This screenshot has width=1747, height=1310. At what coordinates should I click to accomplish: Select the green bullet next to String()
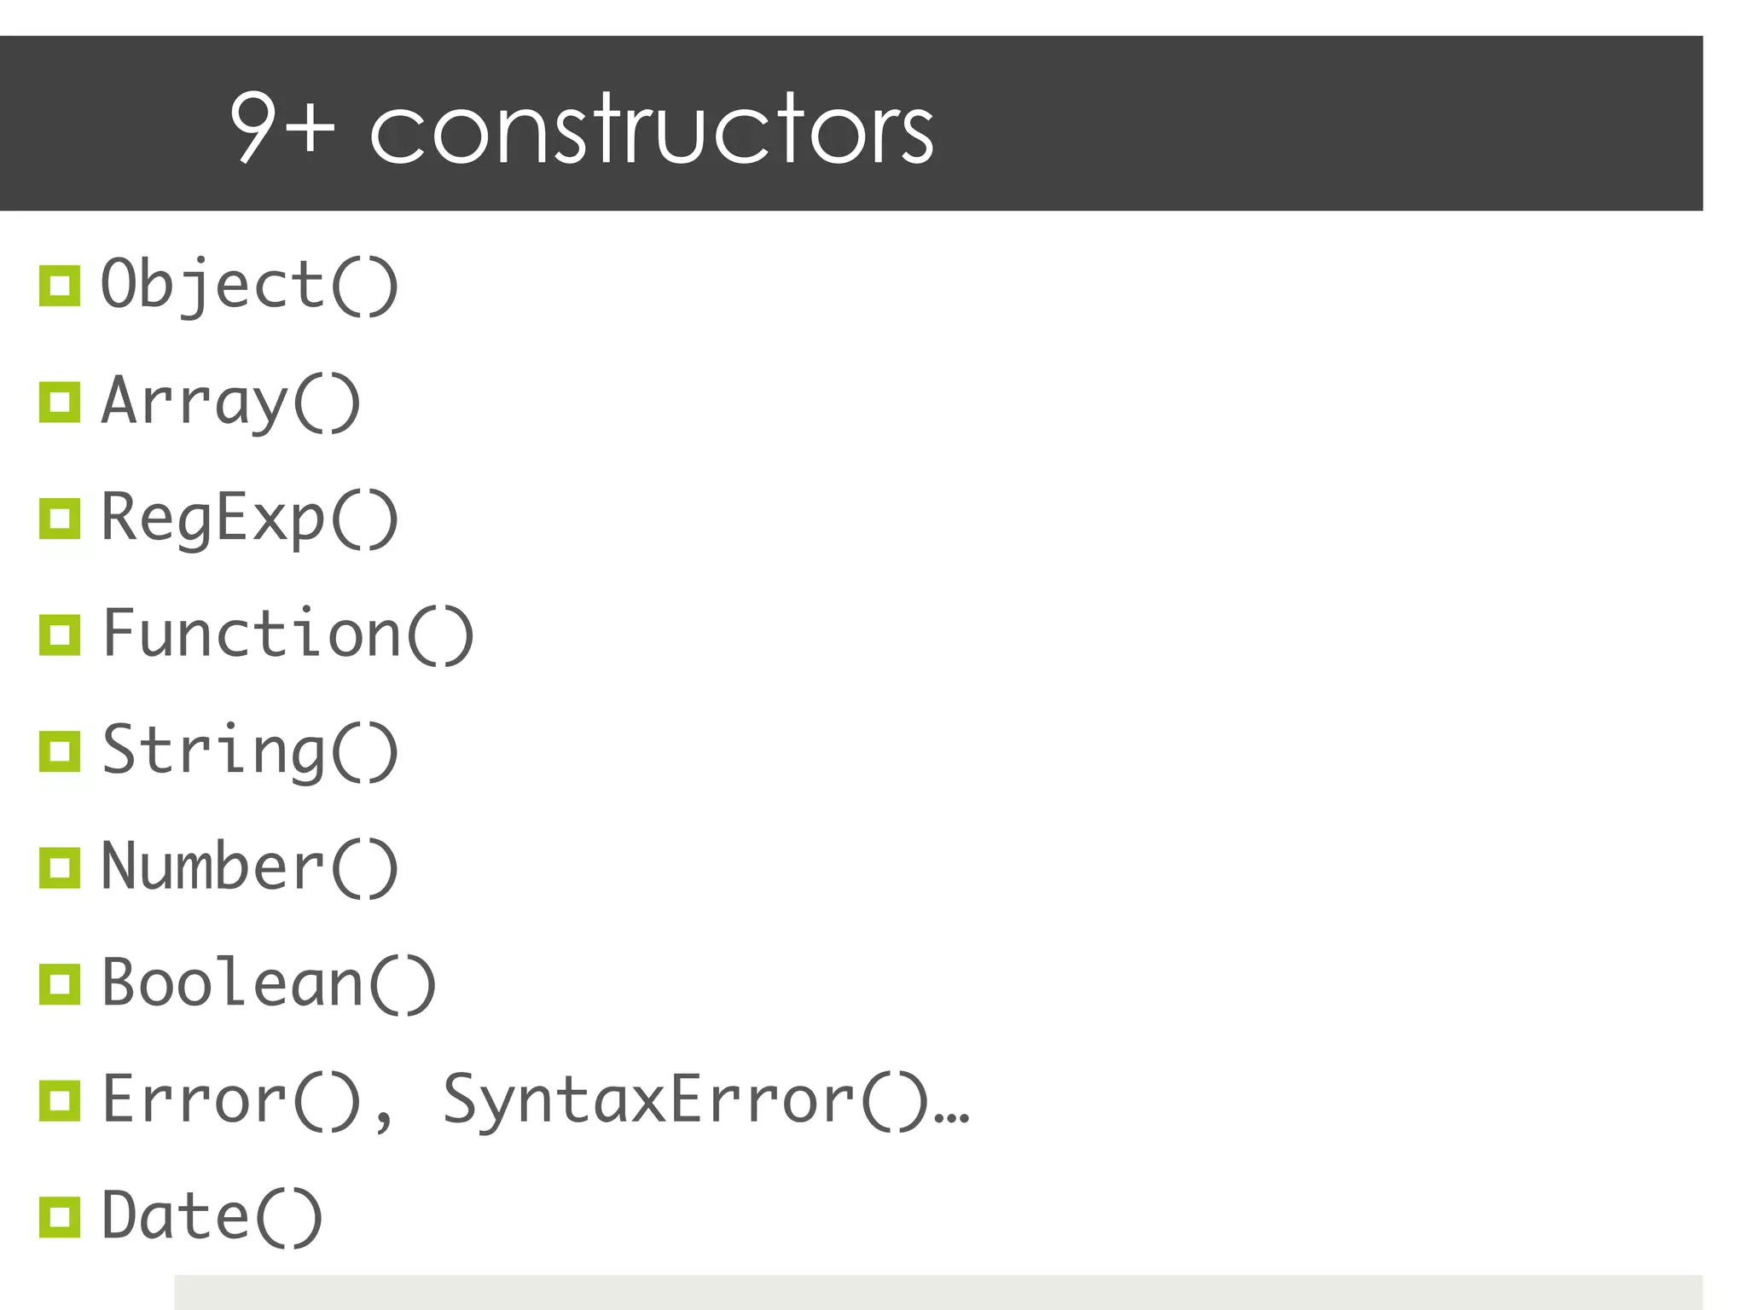(x=60, y=751)
